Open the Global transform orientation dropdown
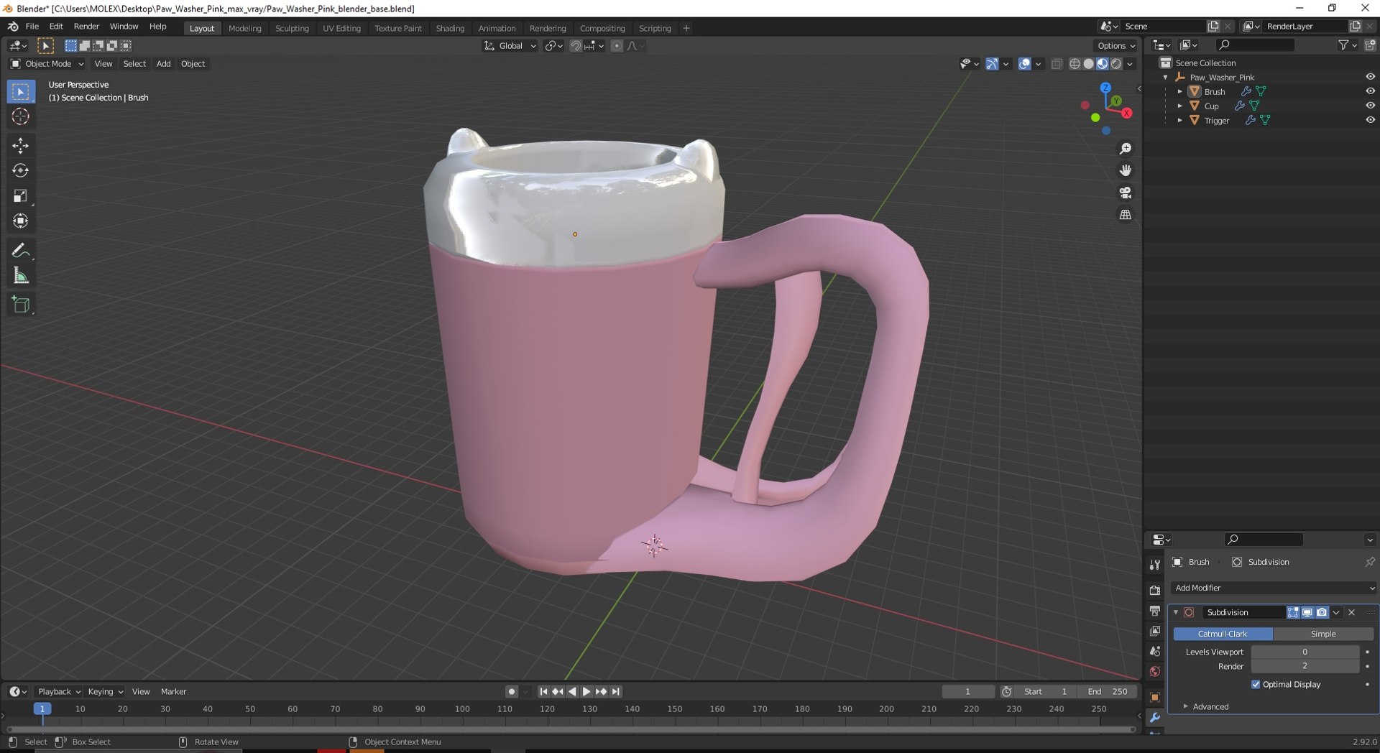 tap(510, 46)
